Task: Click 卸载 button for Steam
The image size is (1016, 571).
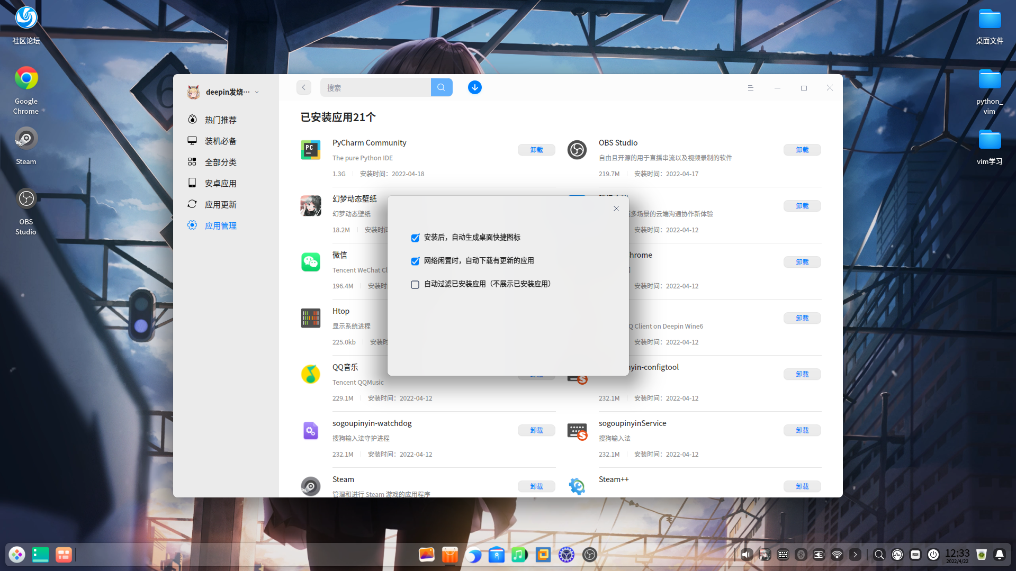Action: [536, 486]
